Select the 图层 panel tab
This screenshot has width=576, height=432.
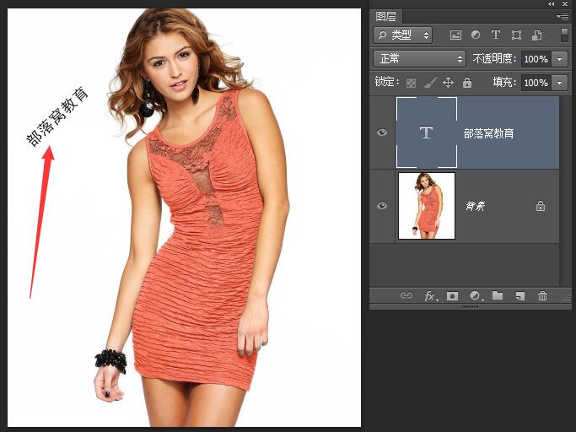click(387, 16)
